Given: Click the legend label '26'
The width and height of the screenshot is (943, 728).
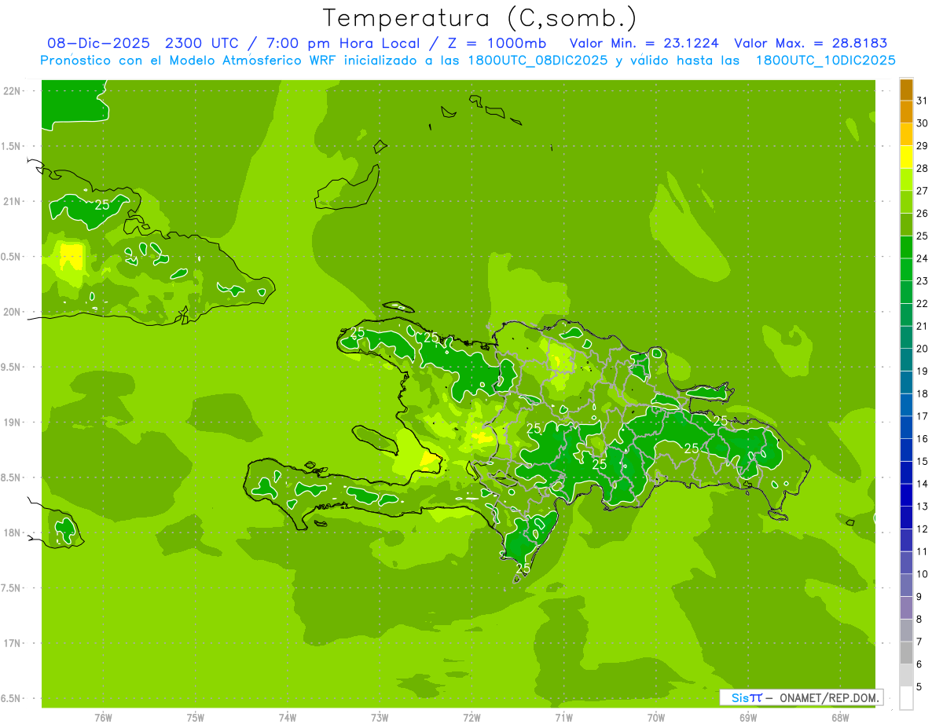Looking at the screenshot, I should point(923,214).
